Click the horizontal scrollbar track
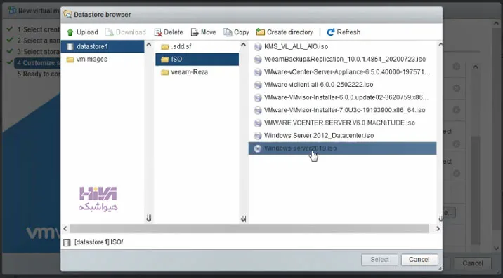 tap(249, 229)
